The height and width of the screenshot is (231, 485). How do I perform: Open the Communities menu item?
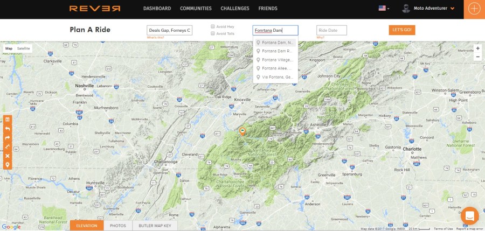pyautogui.click(x=196, y=9)
